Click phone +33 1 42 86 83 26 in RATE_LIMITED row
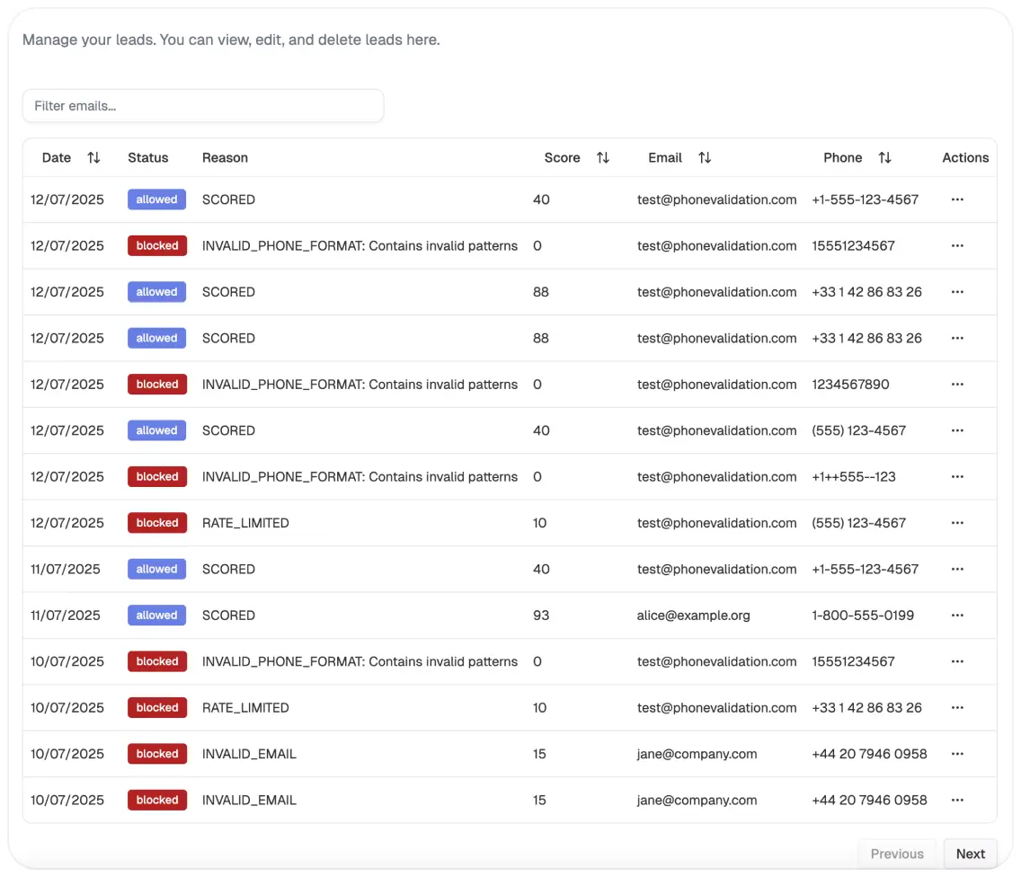Image resolution: width=1021 pixels, height=877 pixels. tap(866, 708)
